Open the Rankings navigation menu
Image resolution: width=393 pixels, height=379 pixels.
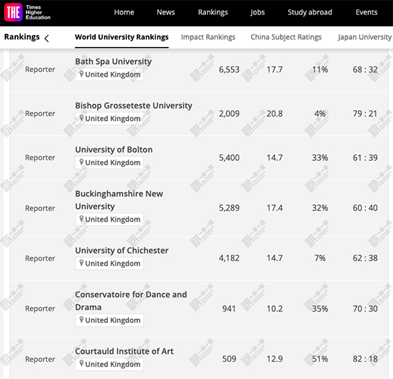click(213, 12)
